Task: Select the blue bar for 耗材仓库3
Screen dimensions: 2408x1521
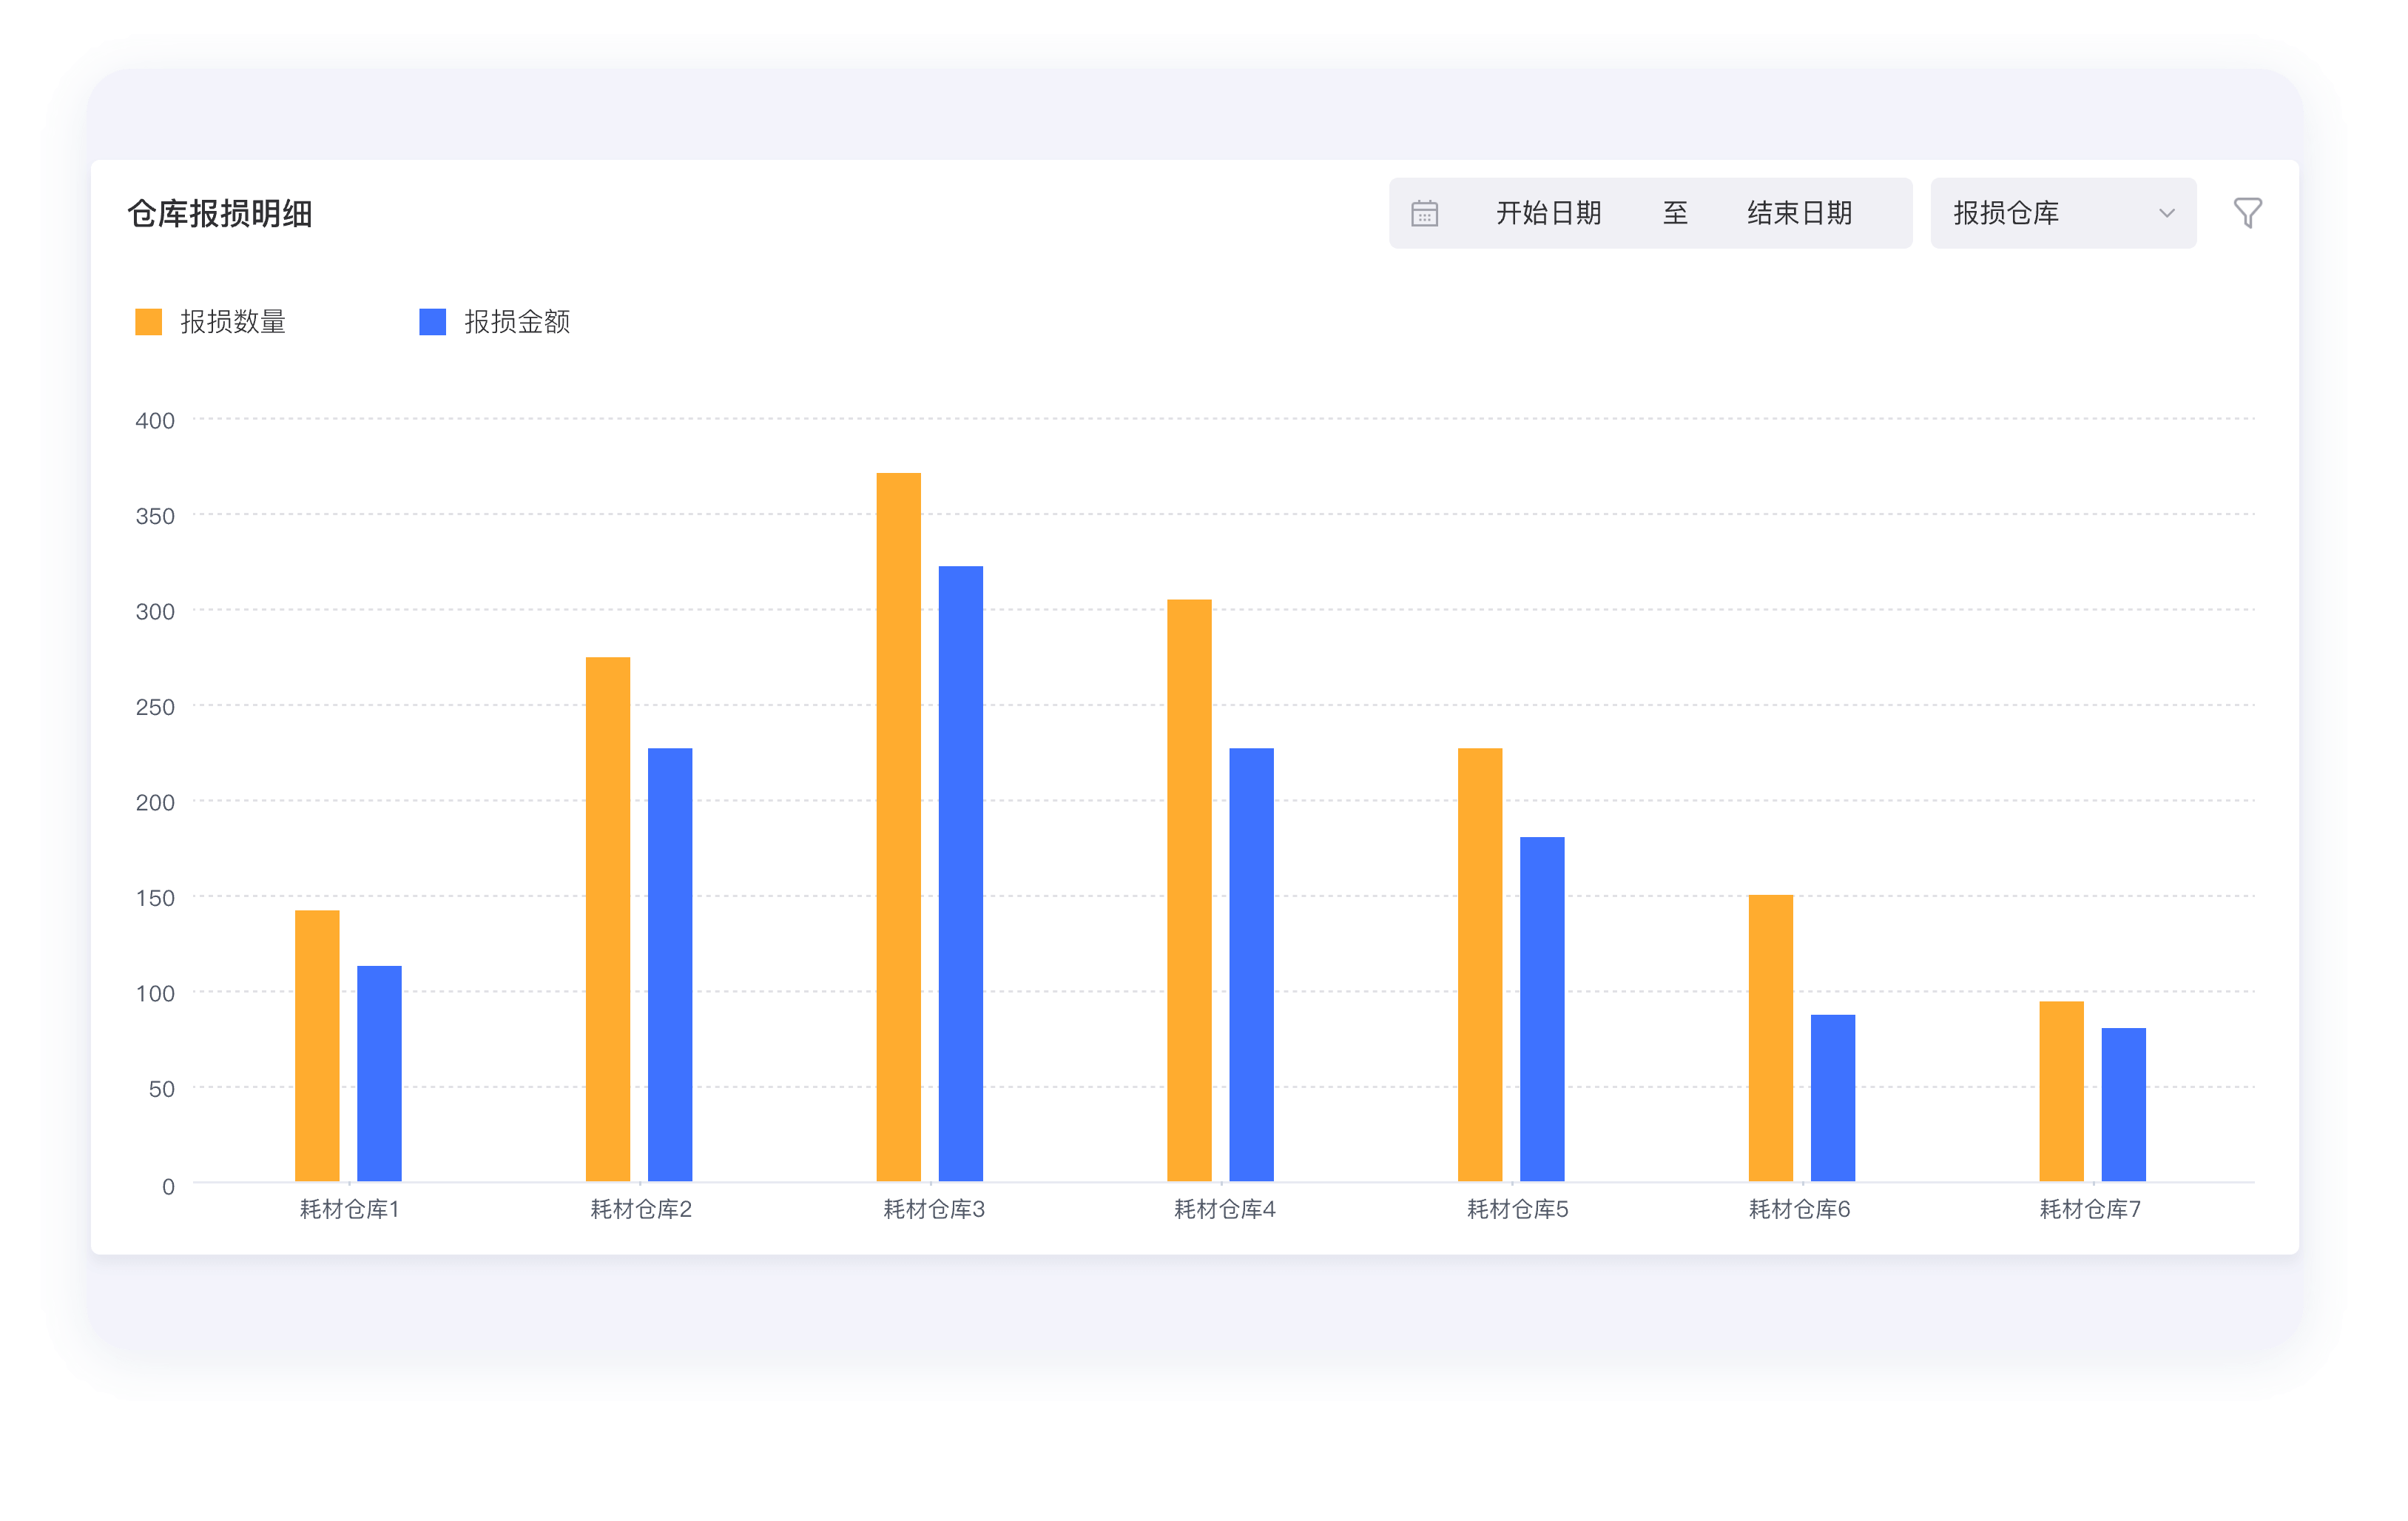Action: coord(961,873)
